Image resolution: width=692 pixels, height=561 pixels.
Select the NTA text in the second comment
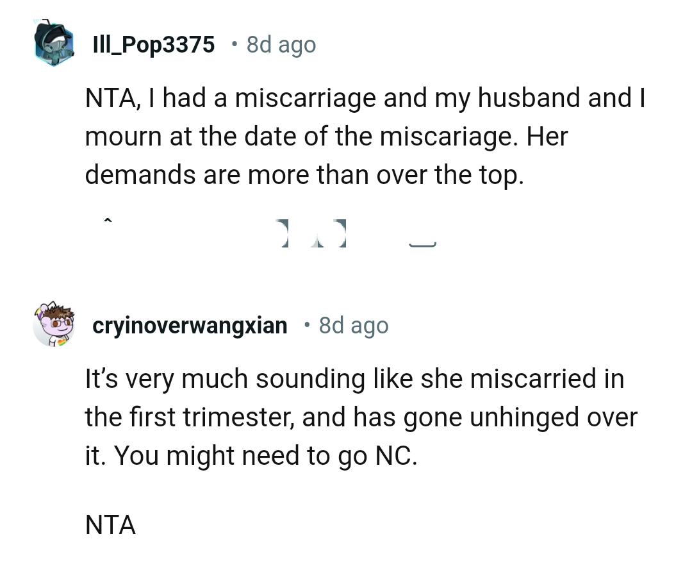tap(110, 524)
